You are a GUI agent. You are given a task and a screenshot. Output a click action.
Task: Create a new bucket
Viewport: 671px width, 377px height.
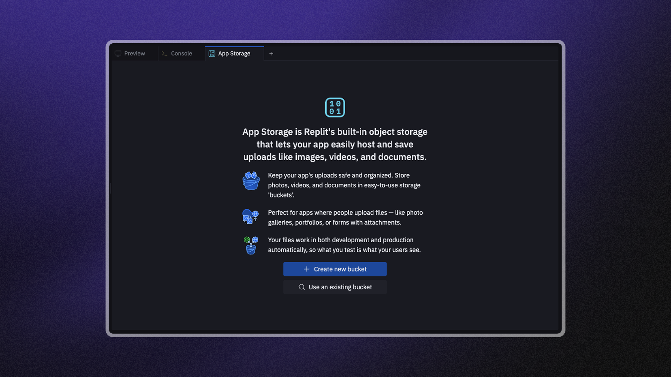(335, 269)
